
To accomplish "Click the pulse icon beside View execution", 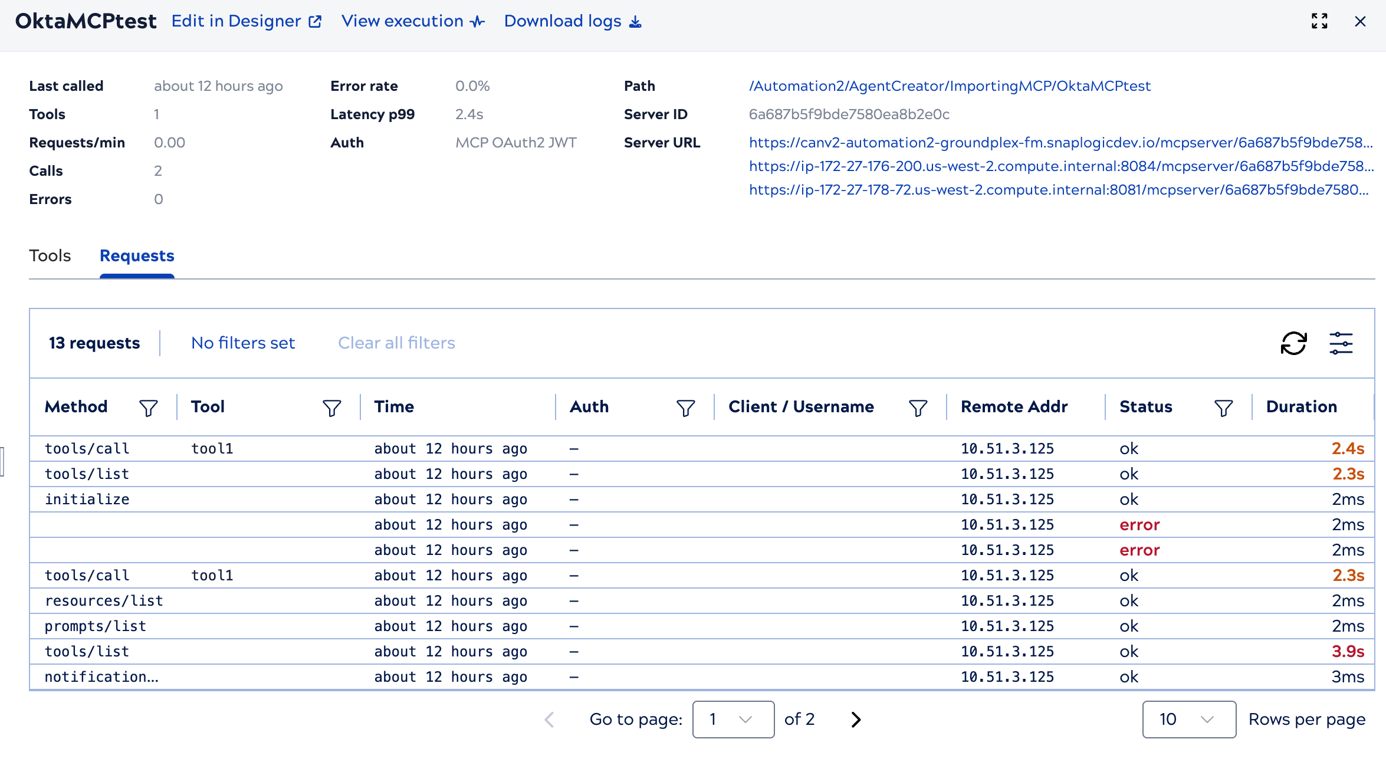I will pos(478,22).
